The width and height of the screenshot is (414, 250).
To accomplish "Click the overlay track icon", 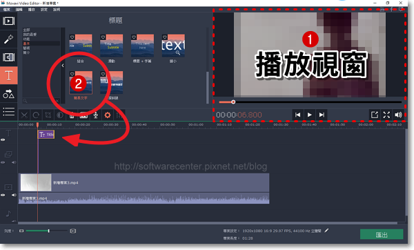I will (x=8, y=154).
